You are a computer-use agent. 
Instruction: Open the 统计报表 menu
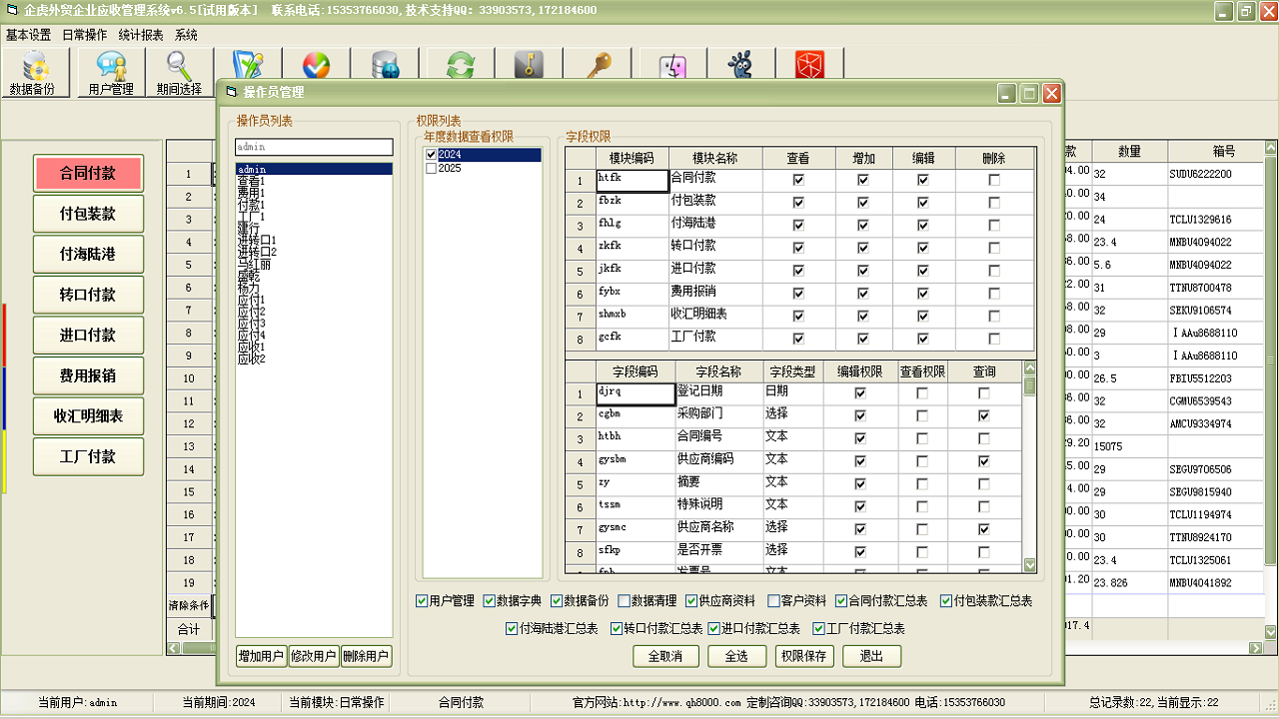pos(141,35)
